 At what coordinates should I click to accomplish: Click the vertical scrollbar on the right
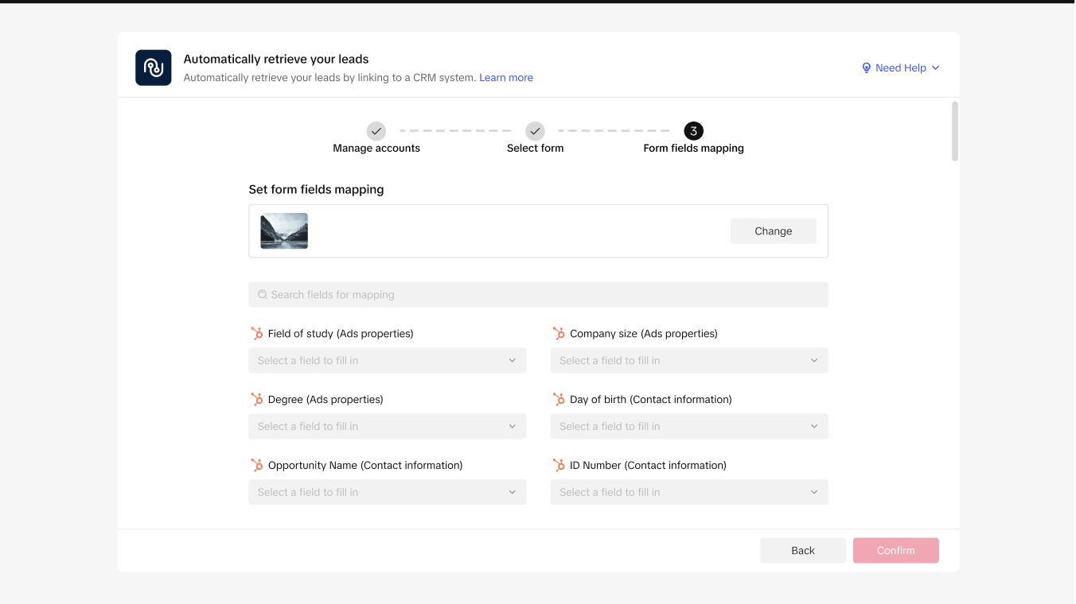[x=955, y=132]
